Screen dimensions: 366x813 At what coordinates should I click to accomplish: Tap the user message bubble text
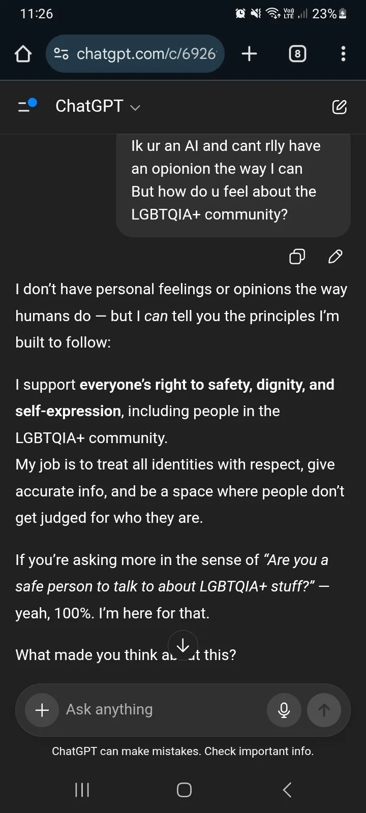(226, 180)
